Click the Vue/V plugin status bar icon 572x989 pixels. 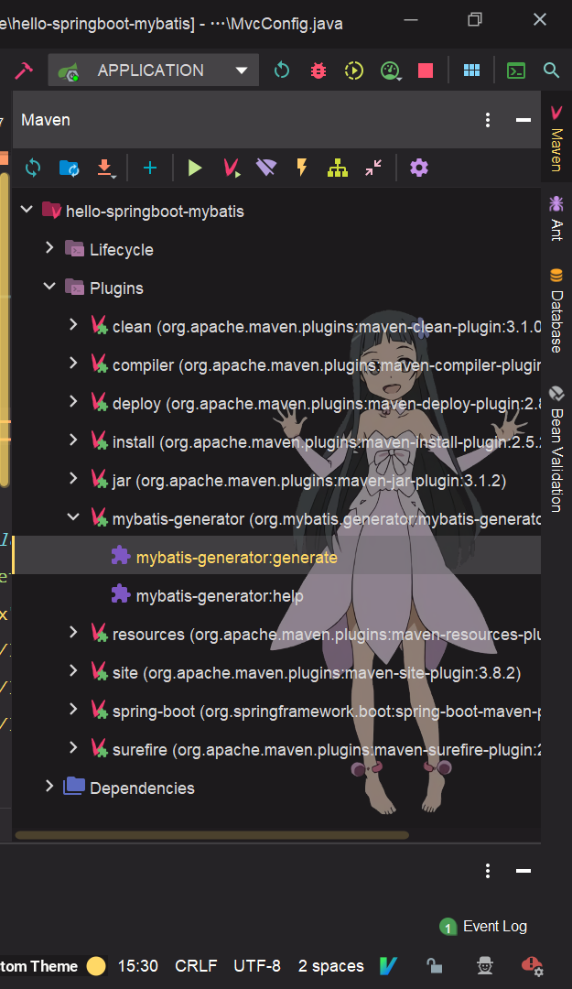point(388,966)
